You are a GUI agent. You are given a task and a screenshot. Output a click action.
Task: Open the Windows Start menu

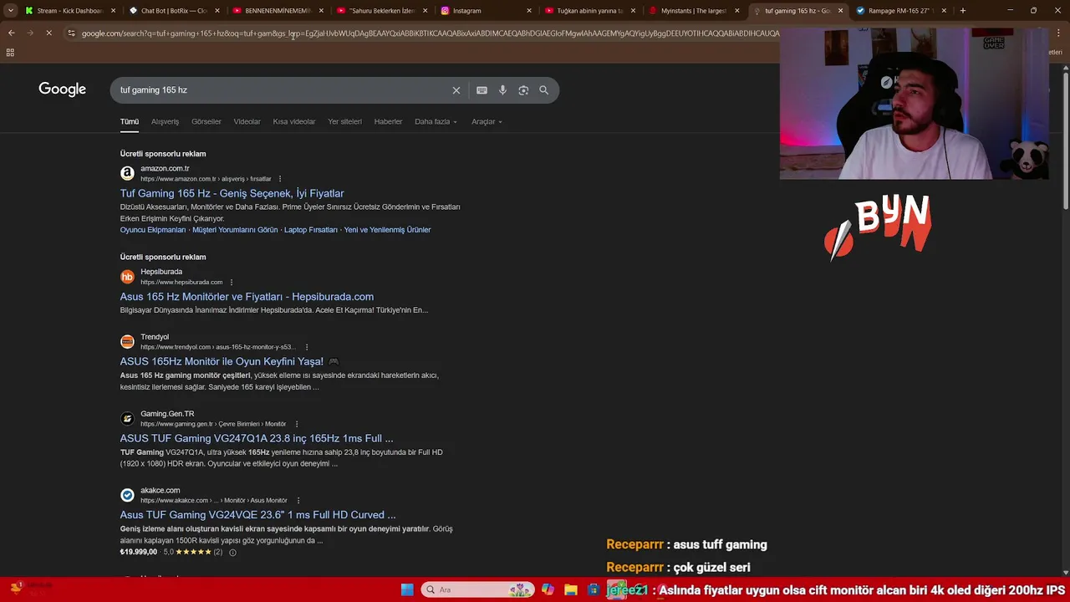(x=407, y=589)
